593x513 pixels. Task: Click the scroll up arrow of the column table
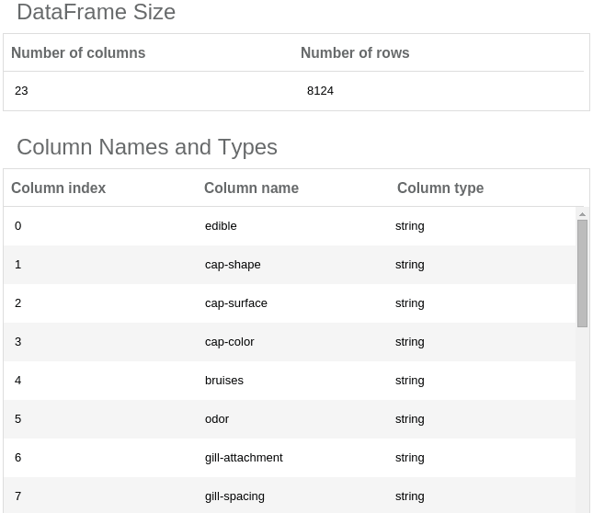582,214
